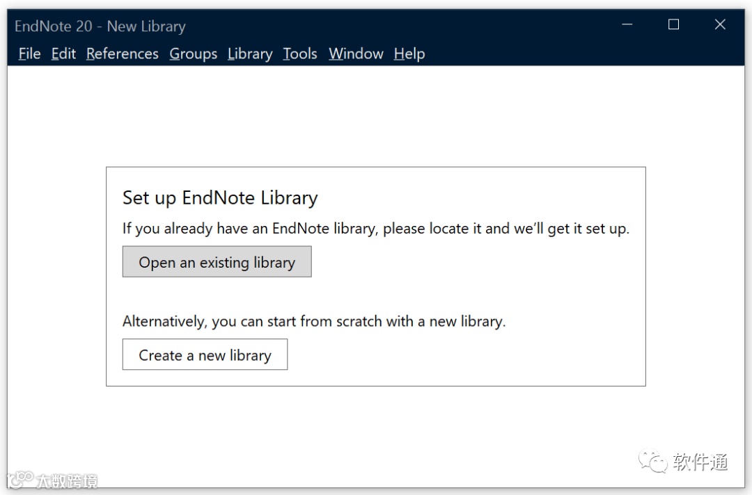This screenshot has height=495, width=752.
Task: Maximize the EndNote 20 window
Action: click(x=673, y=24)
